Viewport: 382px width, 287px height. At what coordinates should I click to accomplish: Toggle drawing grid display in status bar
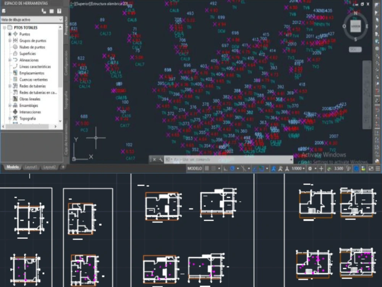click(207, 168)
